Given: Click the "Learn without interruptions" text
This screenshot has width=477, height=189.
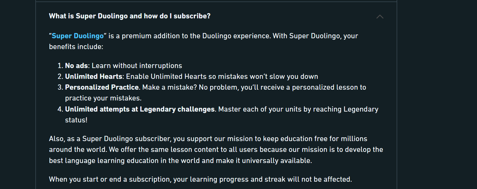Looking at the screenshot, I should tap(137, 66).
